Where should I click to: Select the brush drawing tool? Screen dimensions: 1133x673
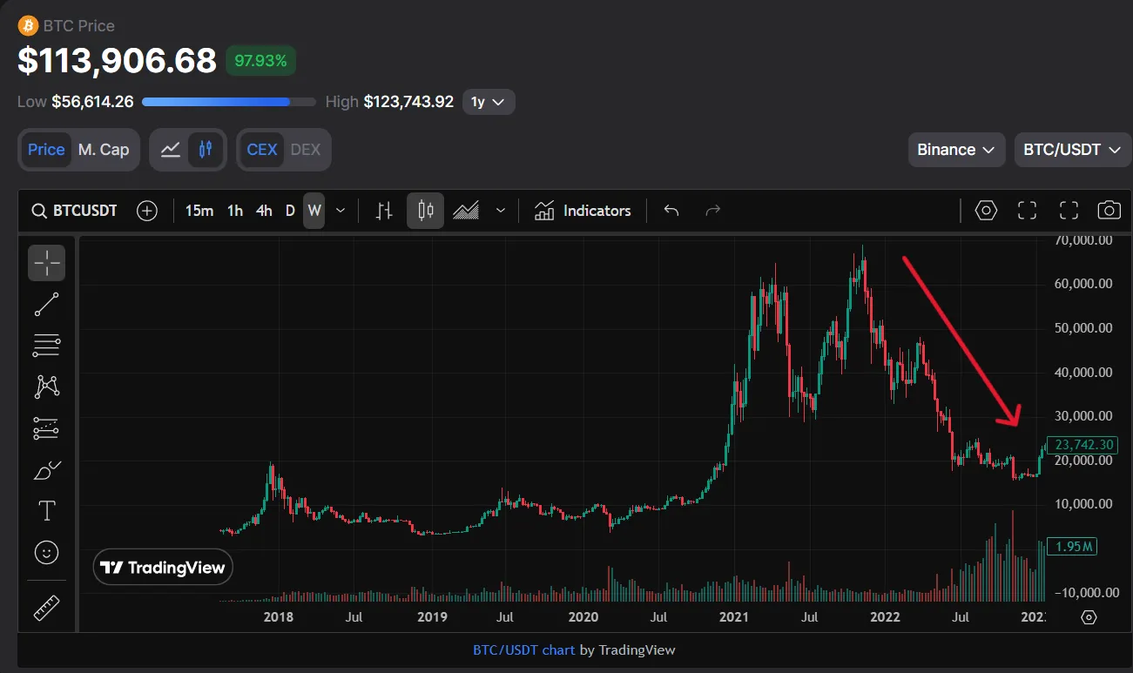tap(46, 470)
